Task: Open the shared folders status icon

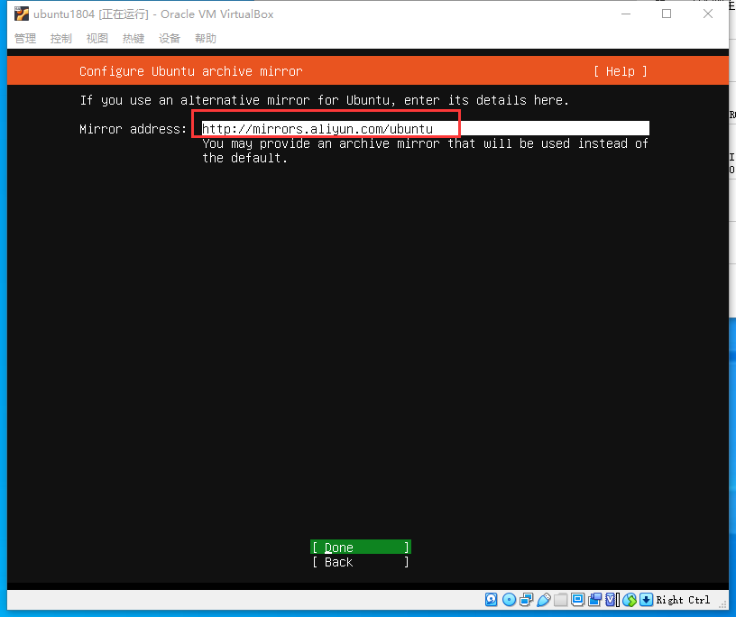Action: click(560, 599)
